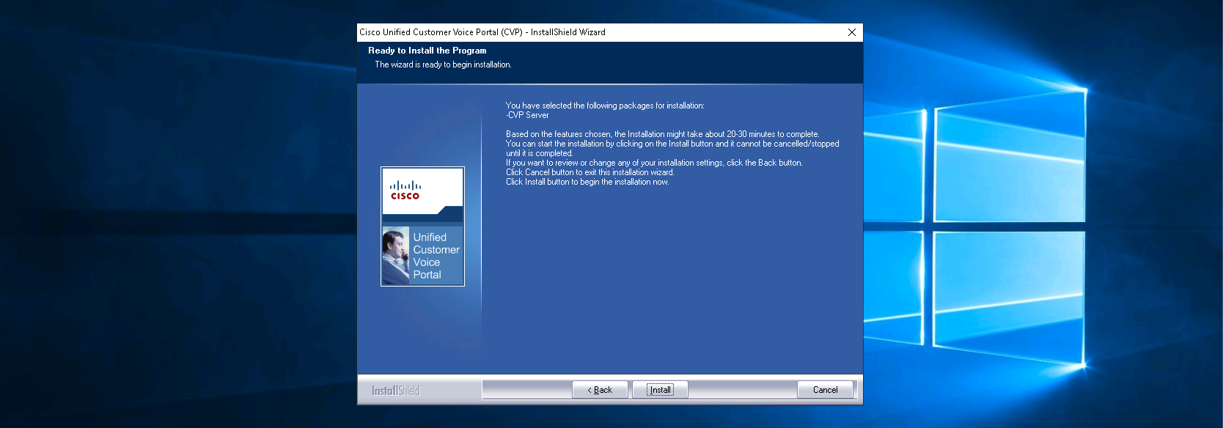Go back using the Back button
The width and height of the screenshot is (1223, 428).
600,390
